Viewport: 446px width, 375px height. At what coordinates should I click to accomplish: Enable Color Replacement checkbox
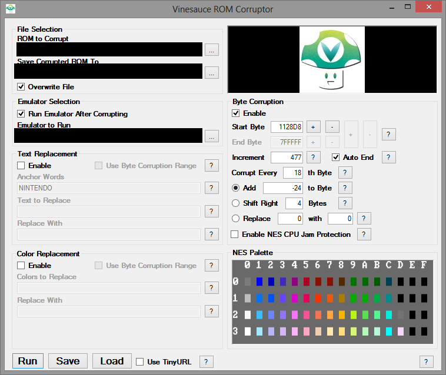(x=21, y=265)
